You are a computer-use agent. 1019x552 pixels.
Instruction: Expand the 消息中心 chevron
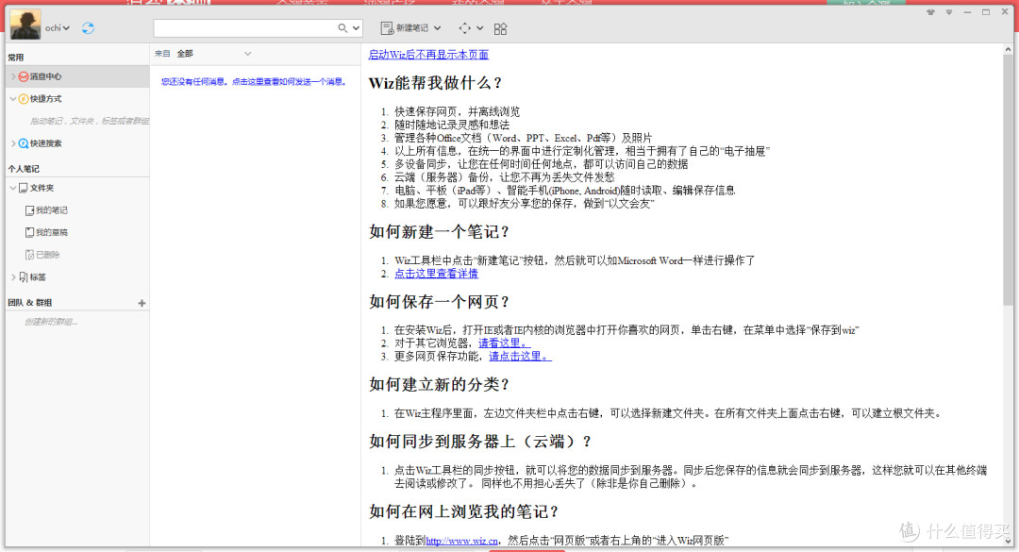(13, 76)
